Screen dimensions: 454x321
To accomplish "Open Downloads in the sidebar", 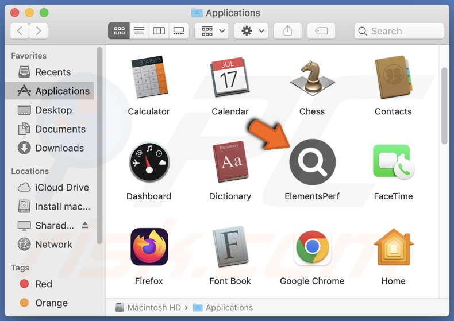I will 49,148.
